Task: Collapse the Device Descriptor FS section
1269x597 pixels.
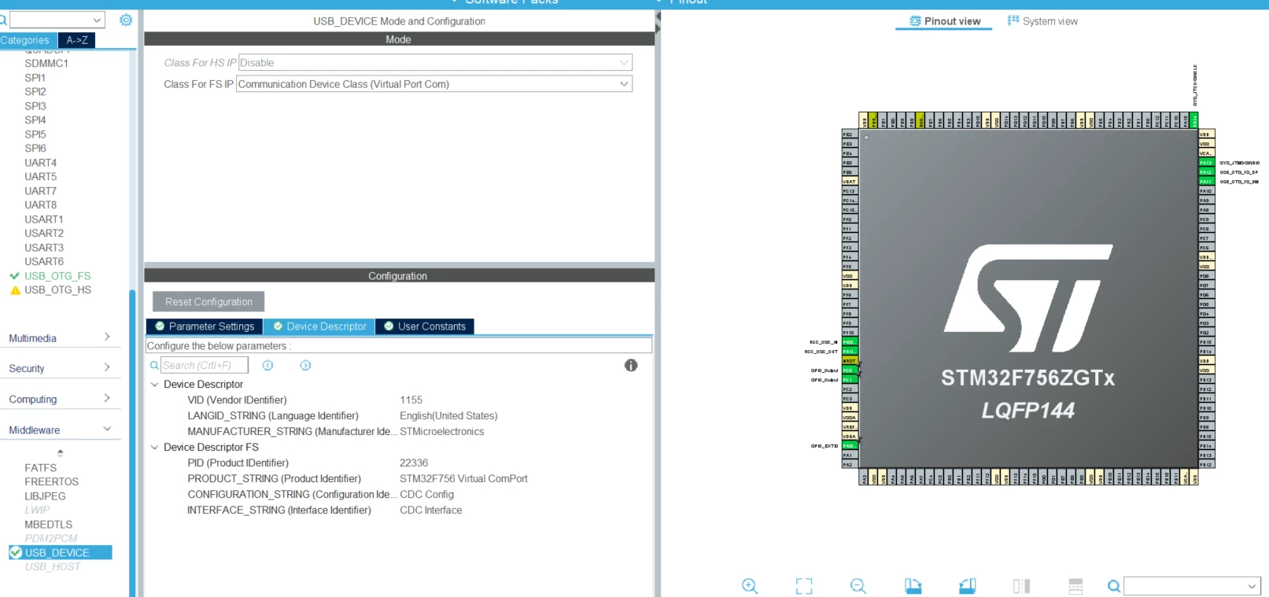Action: click(154, 448)
